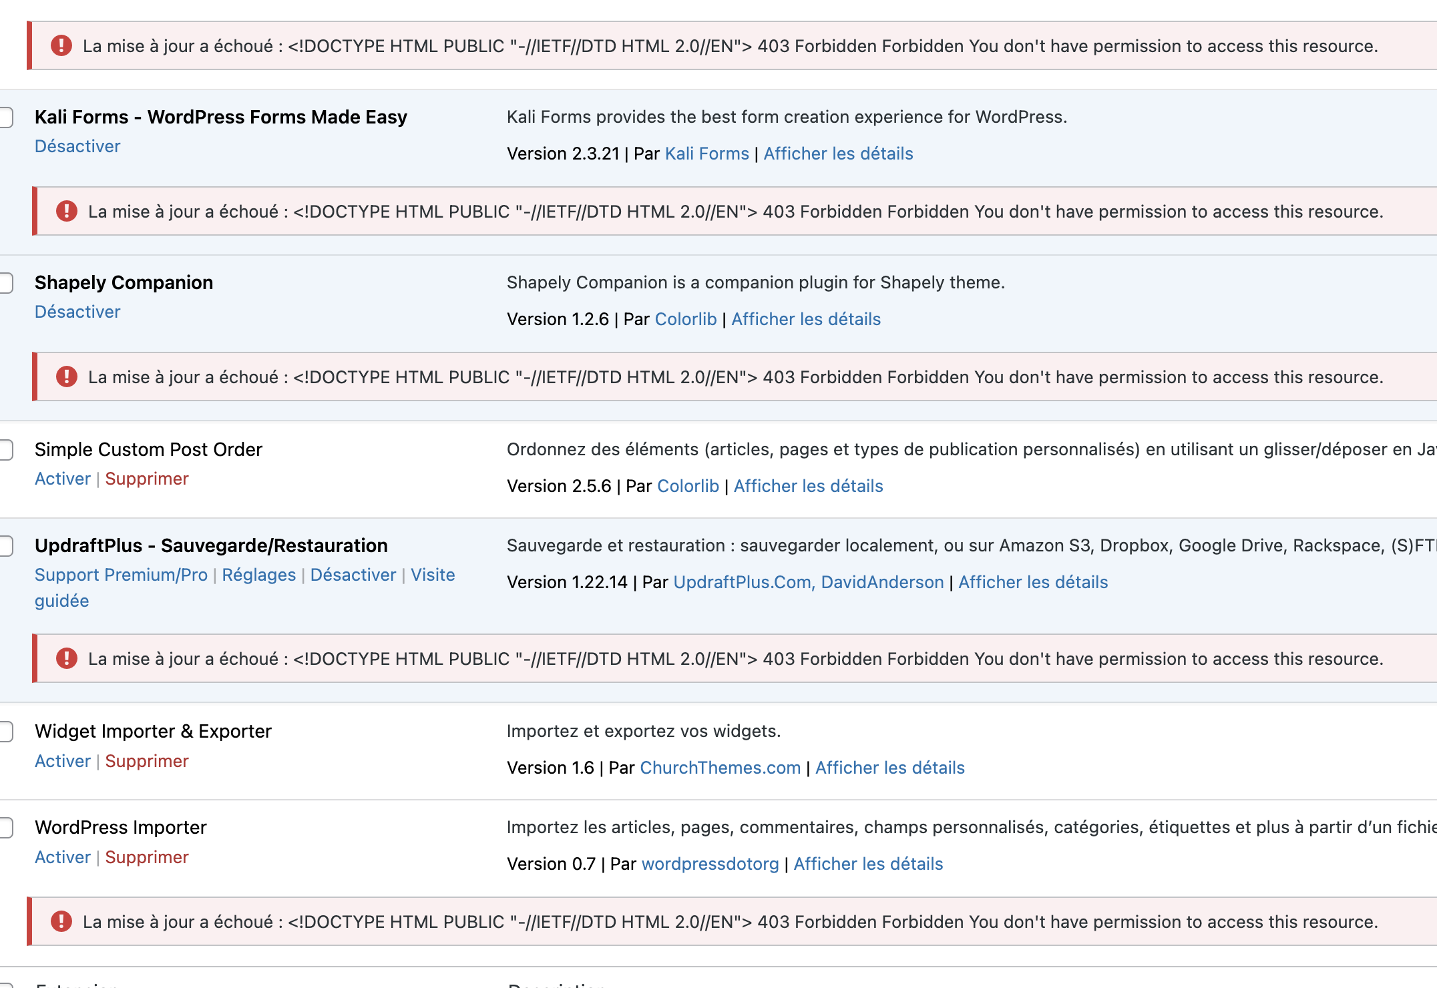Show details for WordPress Importer plugin
The width and height of the screenshot is (1437, 988).
click(867, 864)
